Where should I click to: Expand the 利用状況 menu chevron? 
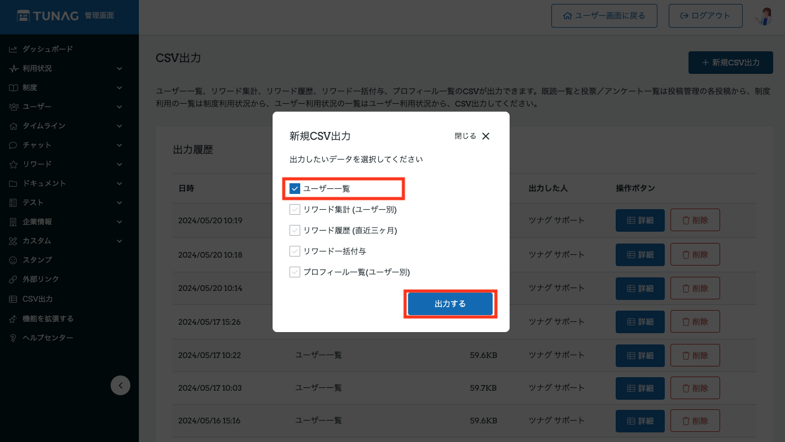pyautogui.click(x=119, y=69)
